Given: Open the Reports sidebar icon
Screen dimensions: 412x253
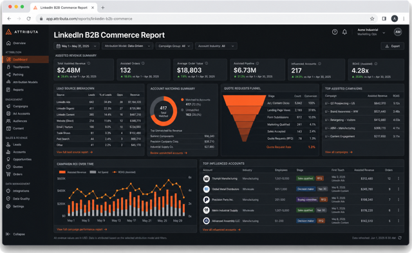Looking at the screenshot, I should point(8,89).
